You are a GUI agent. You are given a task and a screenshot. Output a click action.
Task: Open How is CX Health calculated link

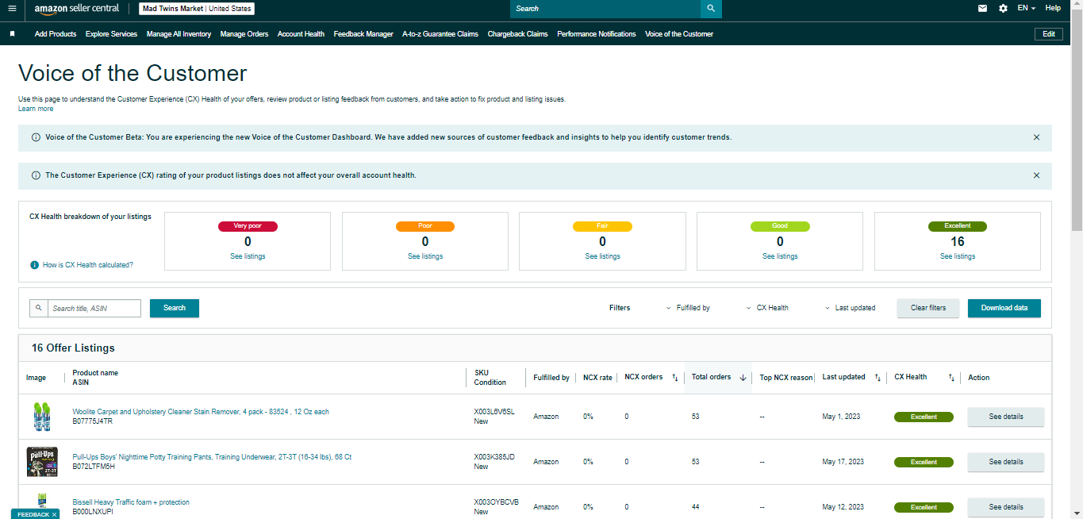(88, 265)
